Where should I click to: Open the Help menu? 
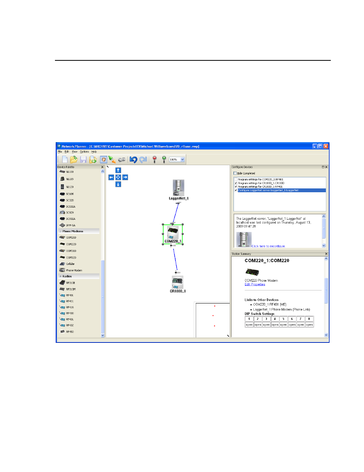click(94, 152)
